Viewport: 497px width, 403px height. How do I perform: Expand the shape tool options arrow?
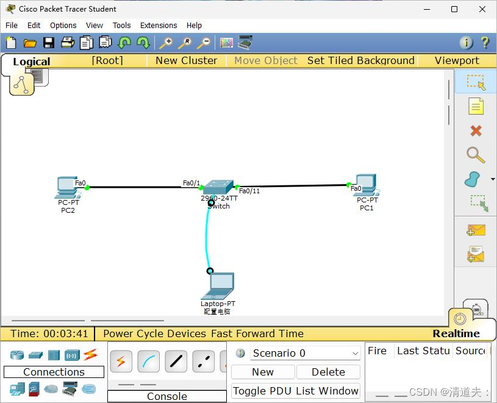point(493,179)
